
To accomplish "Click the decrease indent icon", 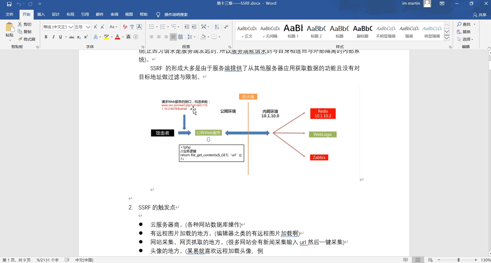I will [187, 27].
